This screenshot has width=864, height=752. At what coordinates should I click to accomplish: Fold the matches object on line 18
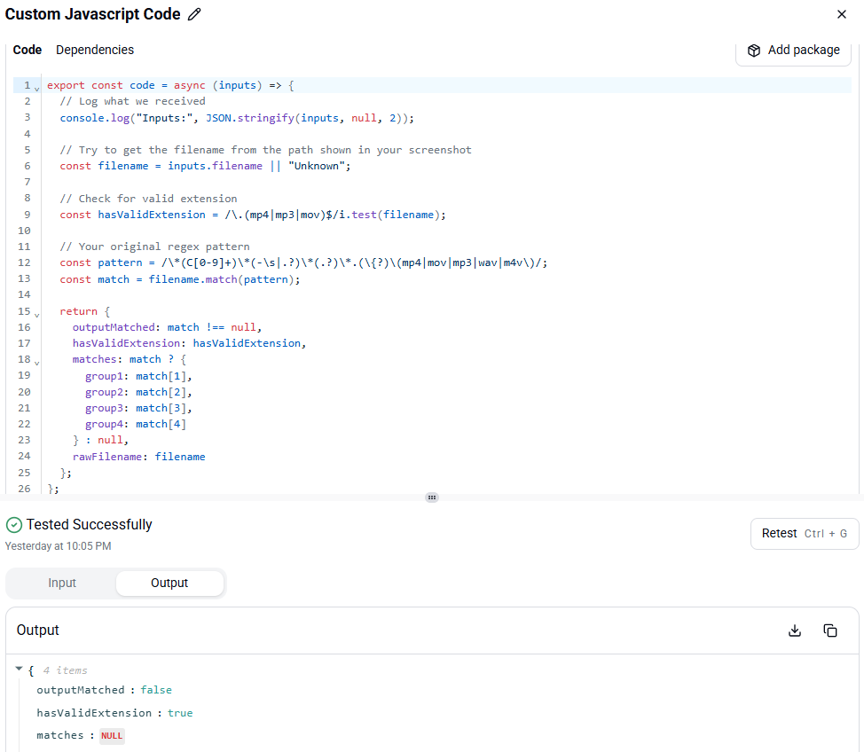pyautogui.click(x=37, y=363)
